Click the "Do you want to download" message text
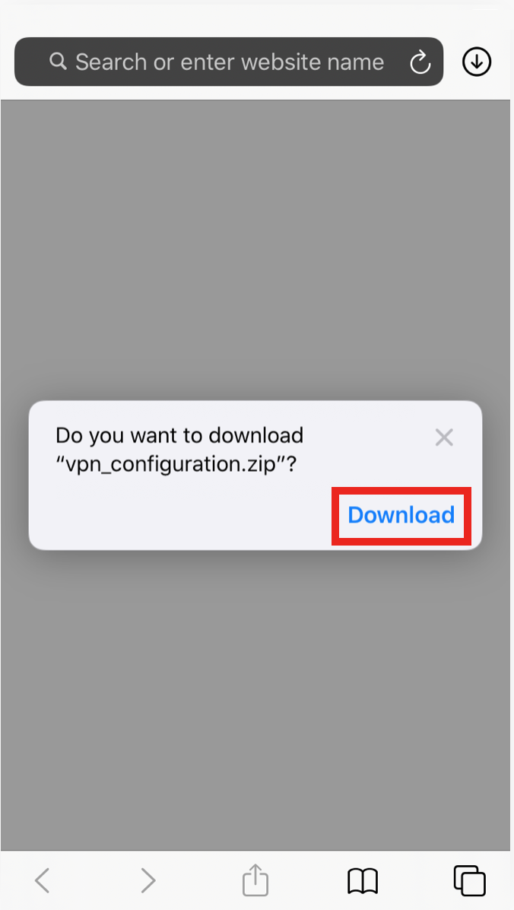 [179, 435]
